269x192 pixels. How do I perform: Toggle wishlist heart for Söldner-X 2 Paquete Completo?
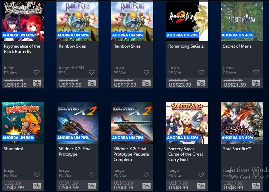point(146,175)
